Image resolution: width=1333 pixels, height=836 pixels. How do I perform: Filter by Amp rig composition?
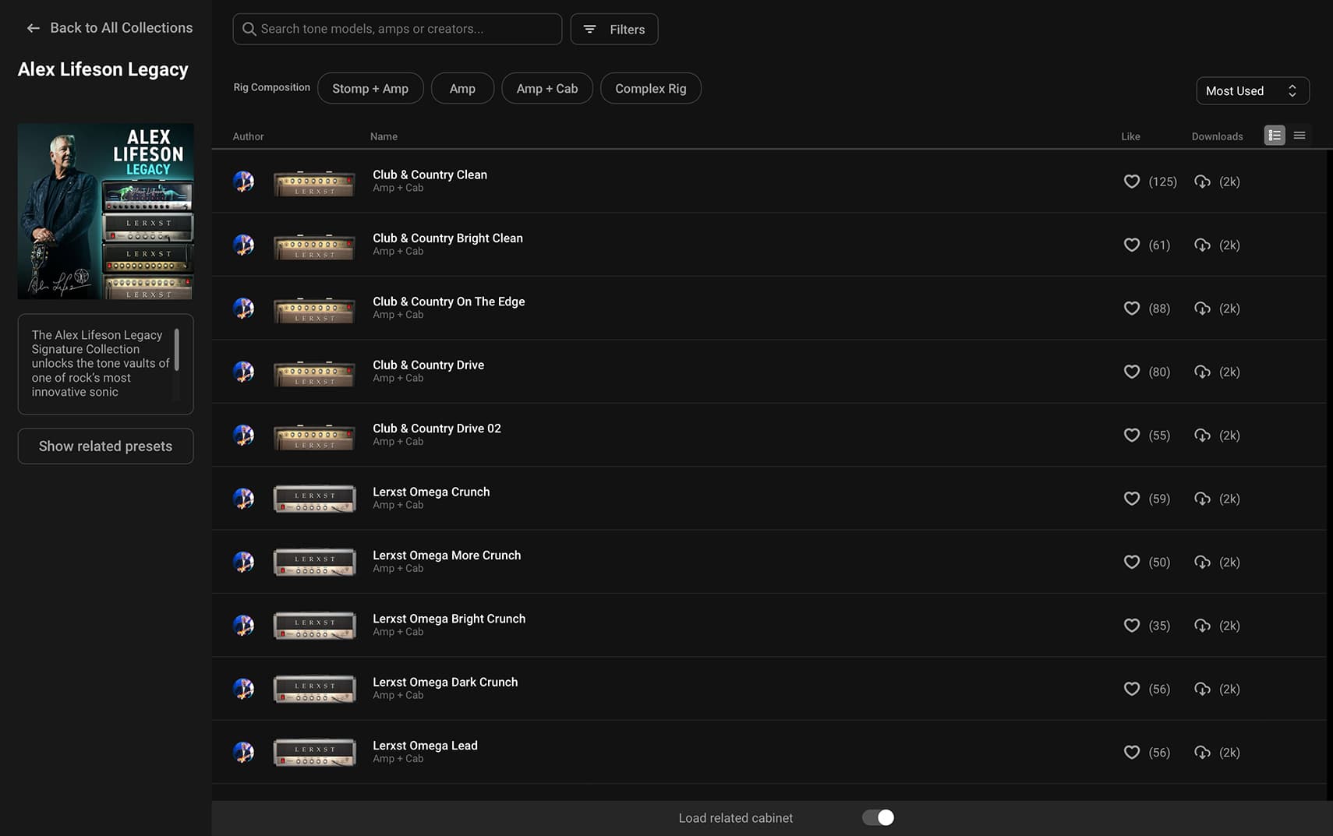click(462, 88)
